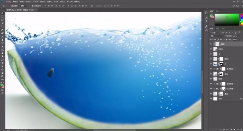Select the Blur tool
Screen dimensions: 243x131
[x=2, y=53]
